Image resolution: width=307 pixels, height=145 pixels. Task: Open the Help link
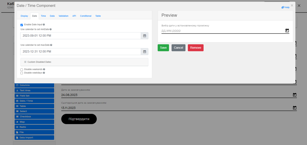(x=286, y=7)
